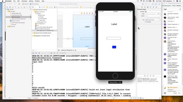Select the Standard editor button

[x=143, y=4]
